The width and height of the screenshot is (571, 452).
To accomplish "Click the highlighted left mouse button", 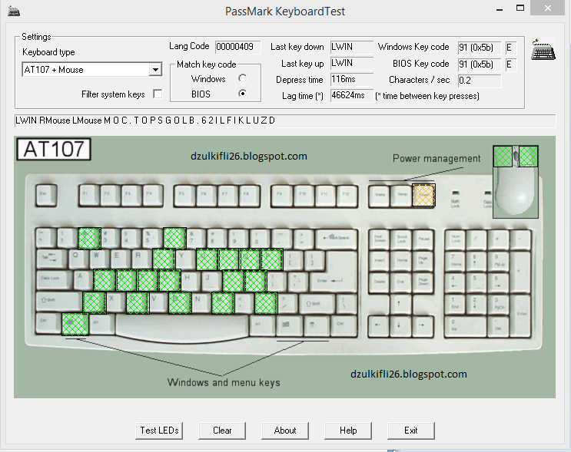I will 503,157.
